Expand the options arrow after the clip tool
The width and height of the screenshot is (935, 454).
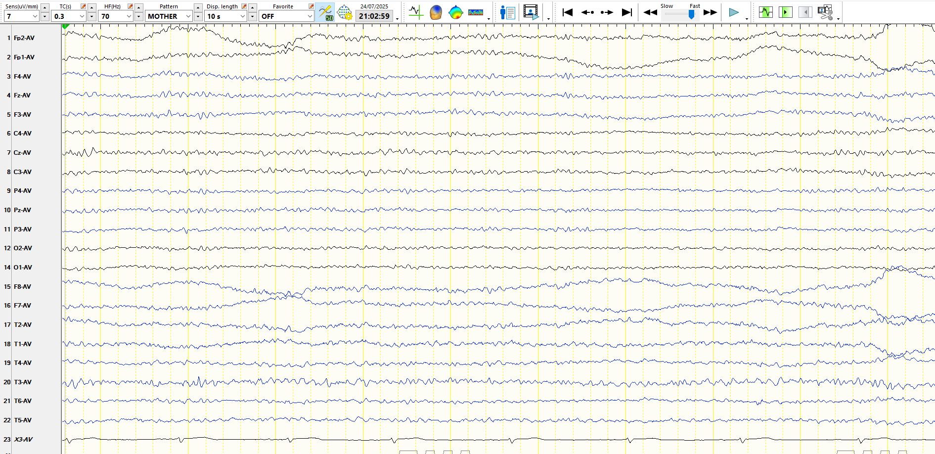(838, 19)
